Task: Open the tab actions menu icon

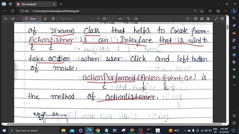Action: click(x=10, y=4)
